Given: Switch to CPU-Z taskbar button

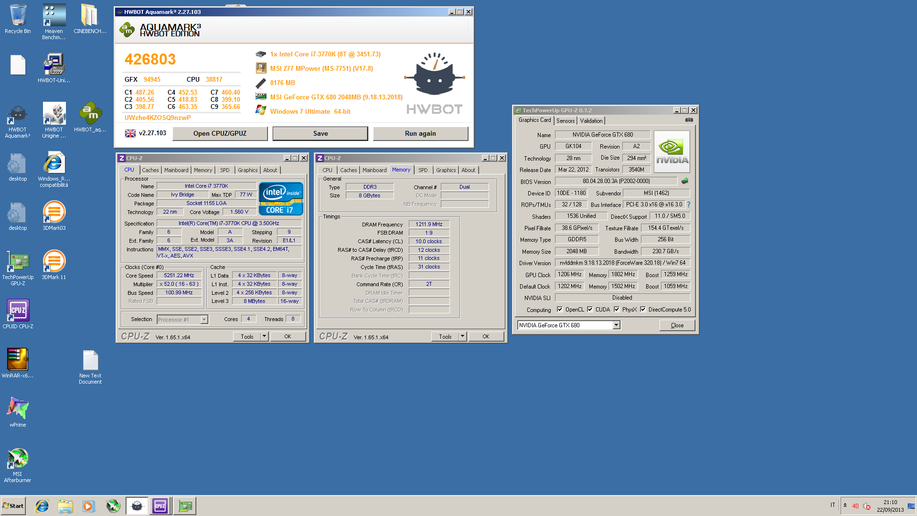Looking at the screenshot, I should click(x=160, y=506).
